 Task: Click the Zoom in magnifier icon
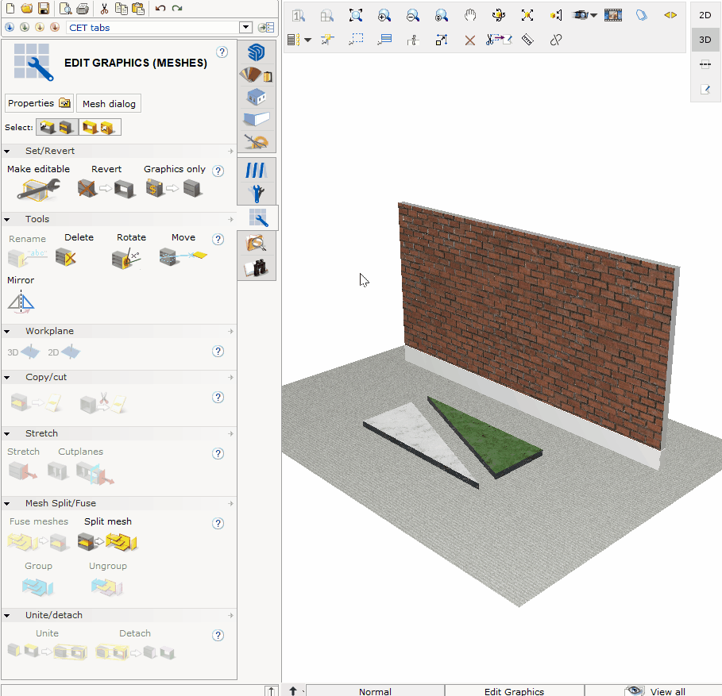[384, 15]
